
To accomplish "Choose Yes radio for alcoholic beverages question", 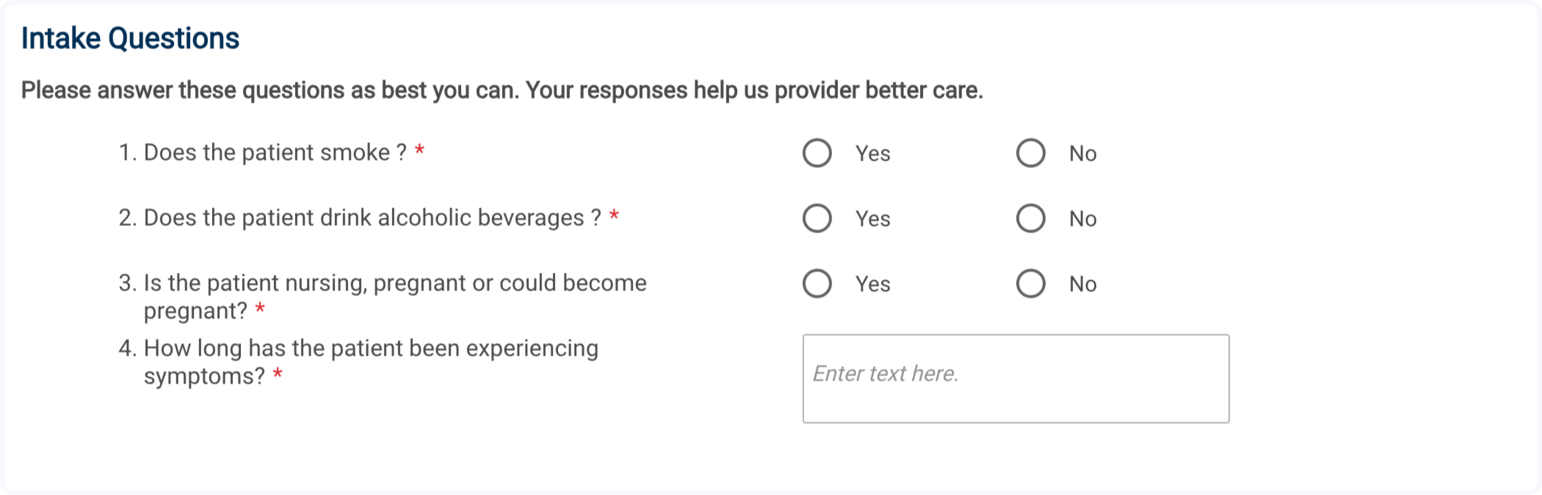I will tap(817, 218).
